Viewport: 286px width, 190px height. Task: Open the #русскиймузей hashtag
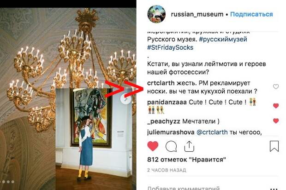pyautogui.click(x=223, y=39)
